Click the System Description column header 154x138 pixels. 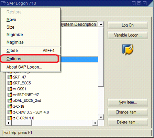[79, 24]
